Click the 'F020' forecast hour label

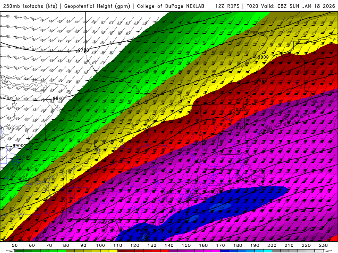252,6
